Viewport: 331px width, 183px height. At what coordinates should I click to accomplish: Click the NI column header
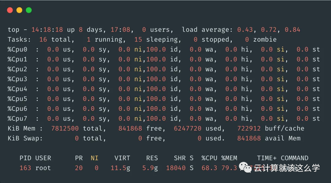(x=95, y=158)
